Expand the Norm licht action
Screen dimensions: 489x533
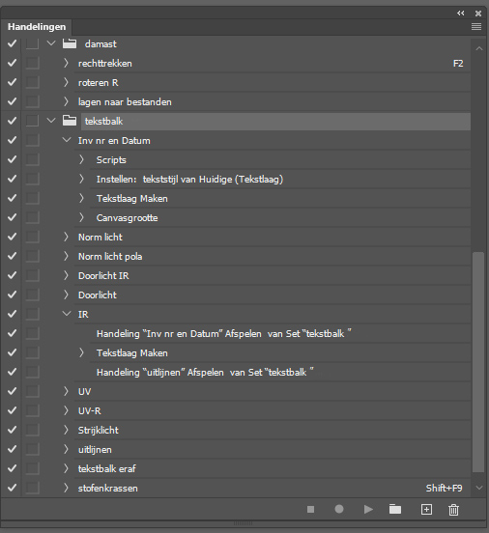pyautogui.click(x=66, y=237)
